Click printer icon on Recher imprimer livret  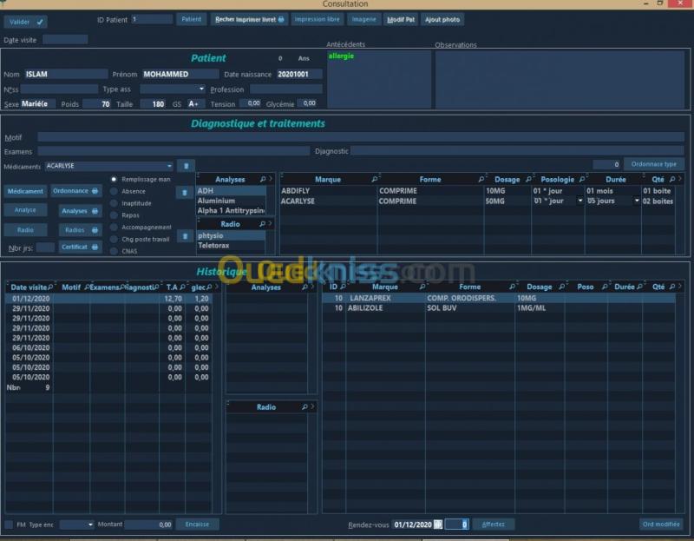(281, 19)
